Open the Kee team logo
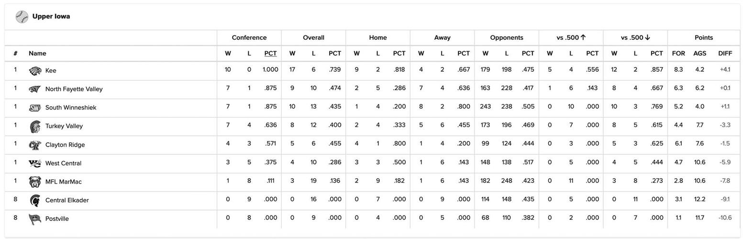The image size is (743, 239). tap(35, 71)
